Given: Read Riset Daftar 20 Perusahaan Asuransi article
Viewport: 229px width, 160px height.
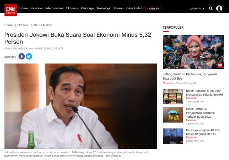Looking at the screenshot, I should click(200, 113).
